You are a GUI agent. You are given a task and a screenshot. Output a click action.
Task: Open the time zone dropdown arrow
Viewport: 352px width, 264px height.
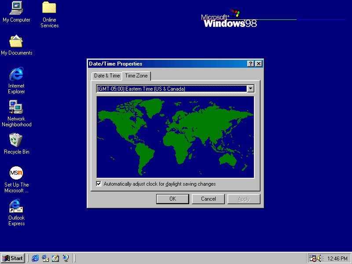click(250, 89)
